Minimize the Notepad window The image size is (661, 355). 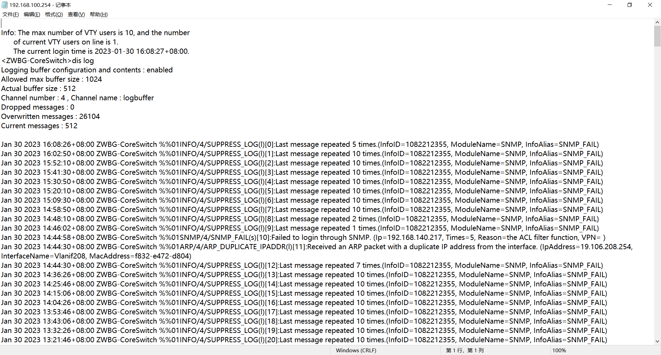click(x=610, y=5)
